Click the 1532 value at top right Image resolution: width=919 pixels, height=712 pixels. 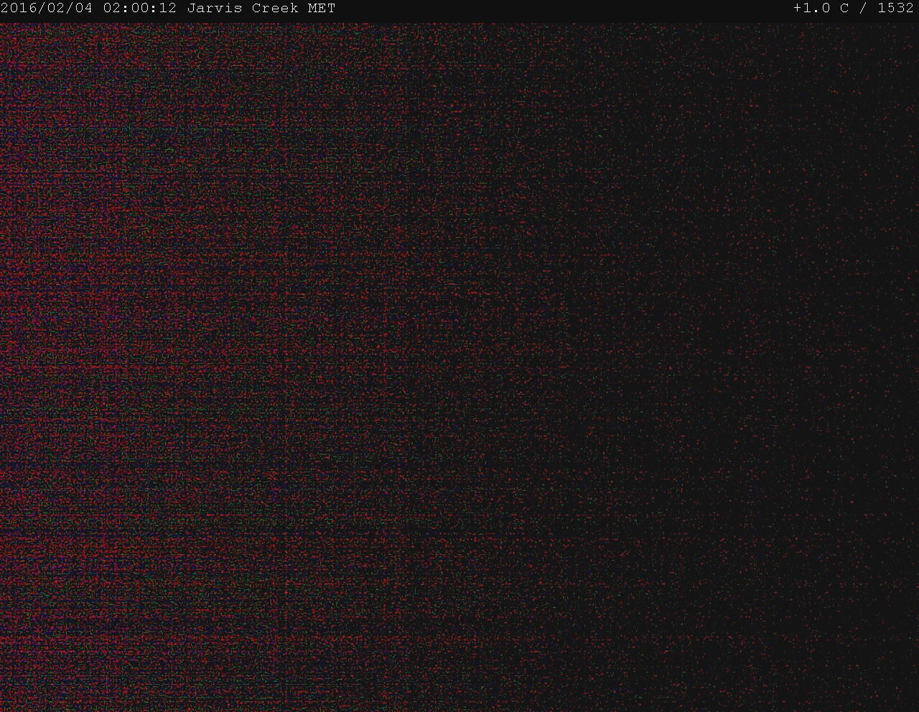(895, 9)
